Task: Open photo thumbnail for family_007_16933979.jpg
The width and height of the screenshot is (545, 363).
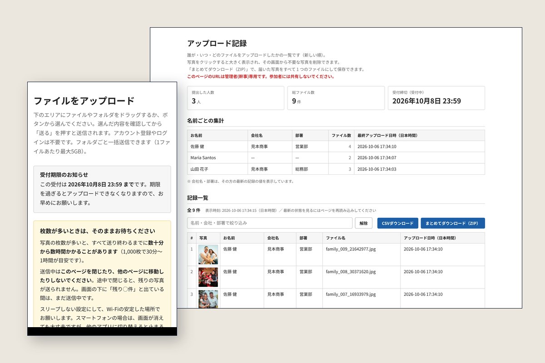Action: tap(208, 299)
